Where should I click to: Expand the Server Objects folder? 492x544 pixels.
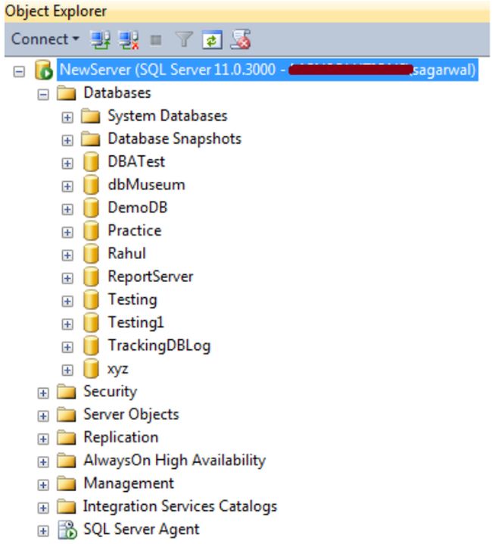coord(43,416)
